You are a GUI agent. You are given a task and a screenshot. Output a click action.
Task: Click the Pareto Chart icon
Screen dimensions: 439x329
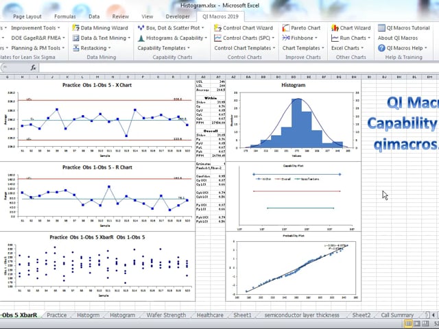286,27
